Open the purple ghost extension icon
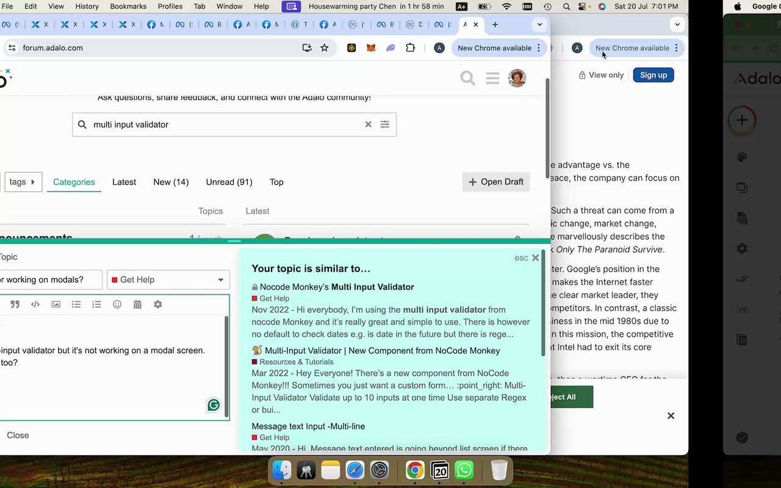 pos(390,48)
